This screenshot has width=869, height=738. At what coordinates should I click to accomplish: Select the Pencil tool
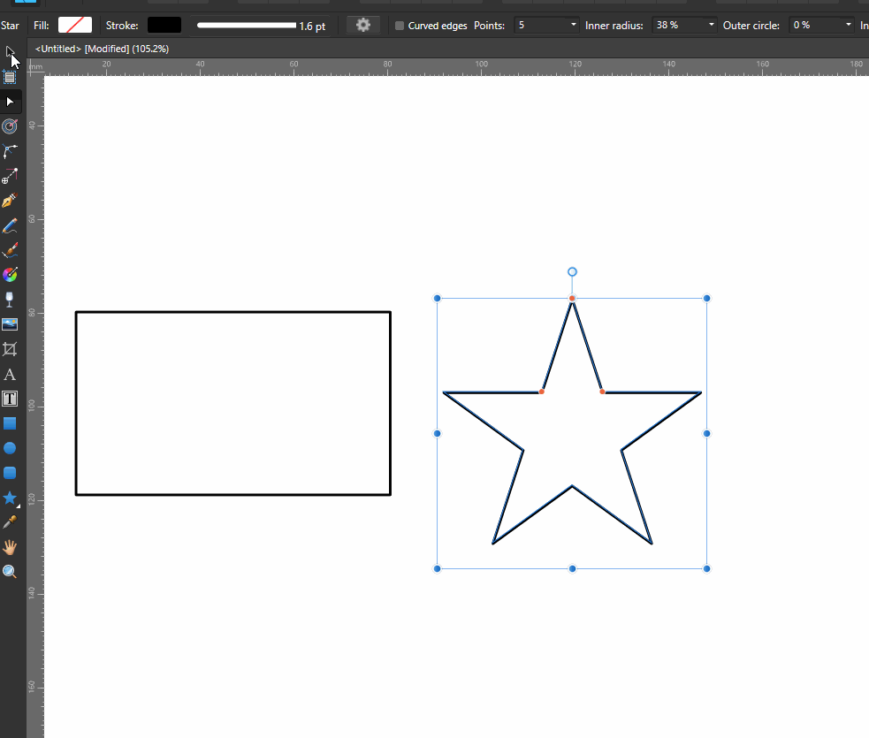pos(10,225)
